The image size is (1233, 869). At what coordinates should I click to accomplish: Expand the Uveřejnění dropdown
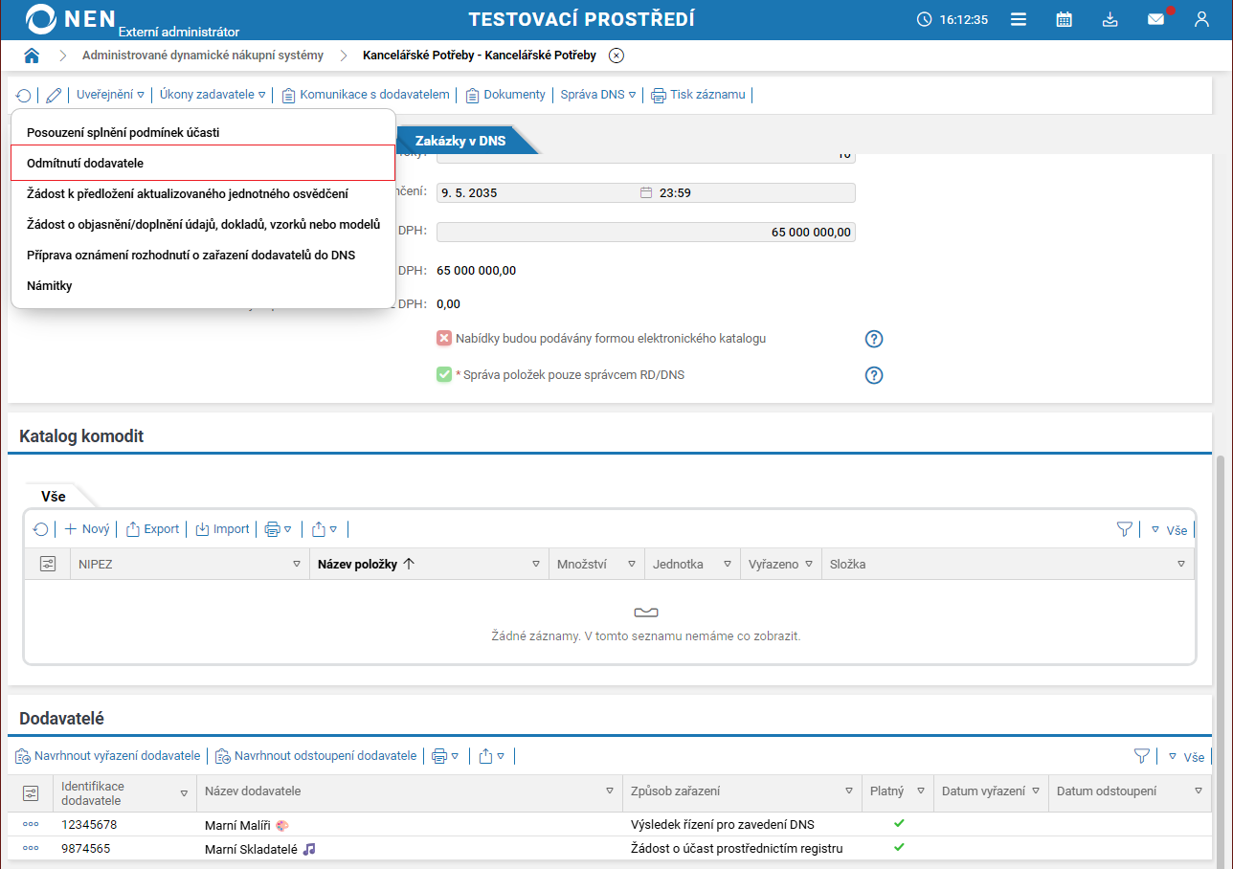pyautogui.click(x=110, y=95)
